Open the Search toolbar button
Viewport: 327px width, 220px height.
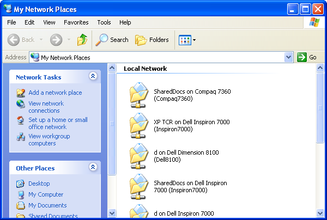click(x=112, y=40)
